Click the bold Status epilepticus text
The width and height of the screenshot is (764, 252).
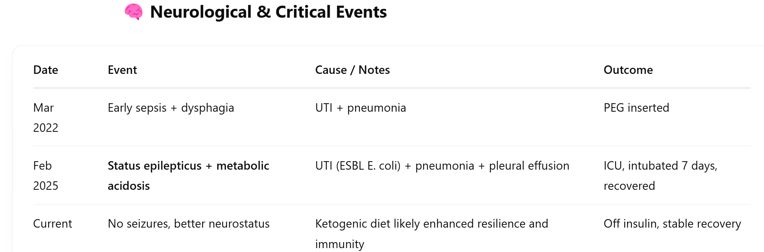coord(155,166)
